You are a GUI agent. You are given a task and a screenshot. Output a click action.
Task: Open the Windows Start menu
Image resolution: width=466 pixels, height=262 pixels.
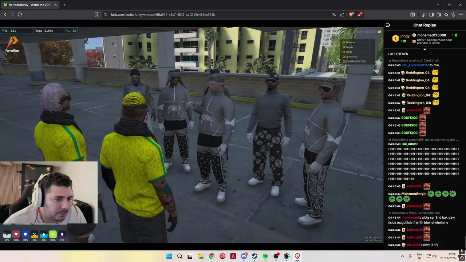[x=169, y=256]
